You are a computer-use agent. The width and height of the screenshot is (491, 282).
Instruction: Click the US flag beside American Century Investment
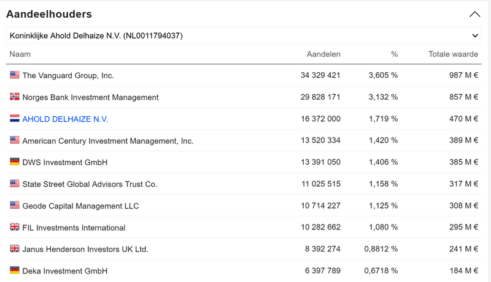click(x=15, y=140)
